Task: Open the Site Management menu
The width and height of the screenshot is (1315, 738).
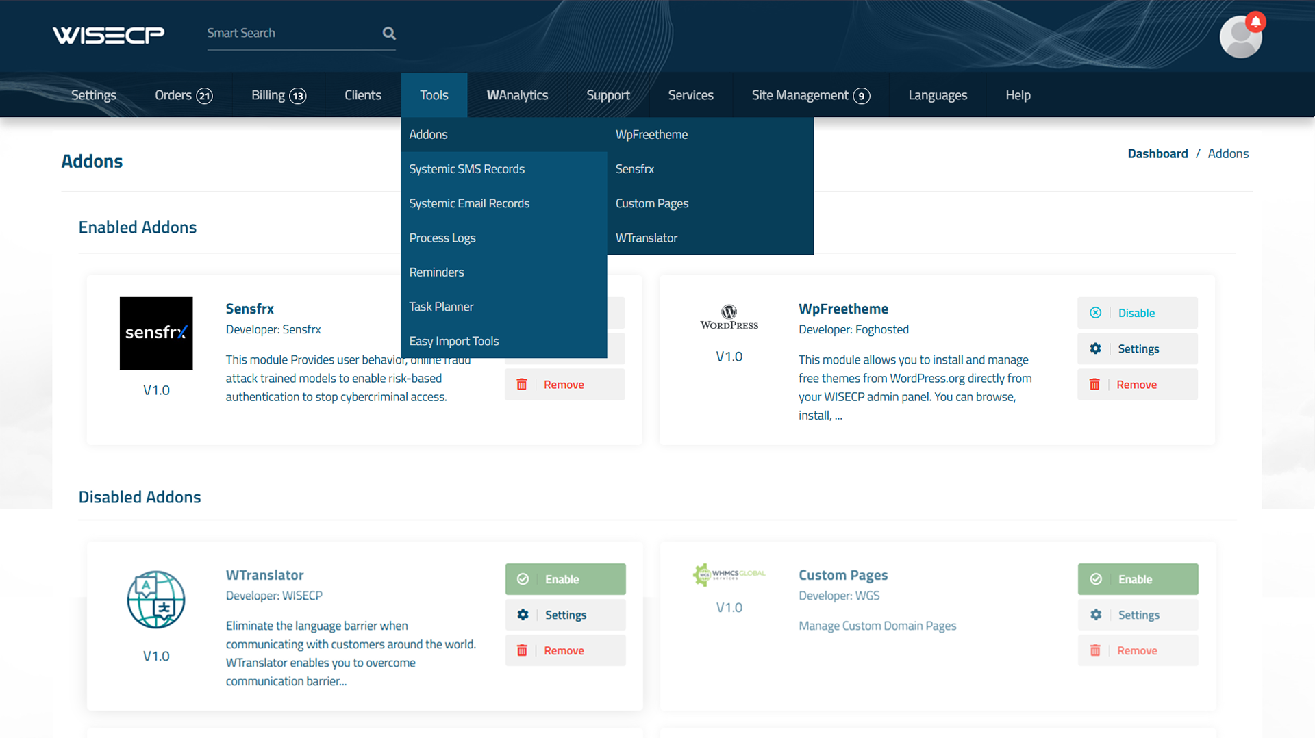Action: 811,95
